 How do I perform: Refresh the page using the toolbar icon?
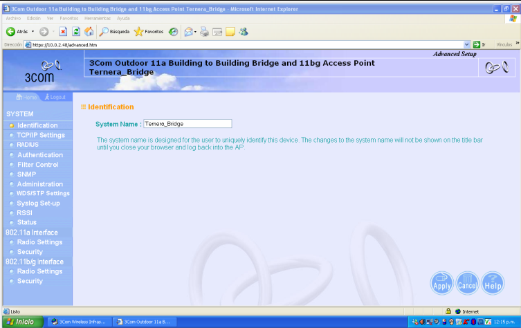point(75,32)
